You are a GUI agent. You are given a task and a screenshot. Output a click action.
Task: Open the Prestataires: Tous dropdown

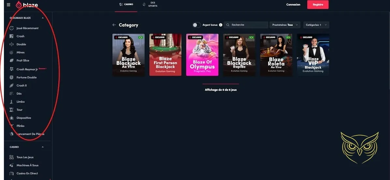285,25
